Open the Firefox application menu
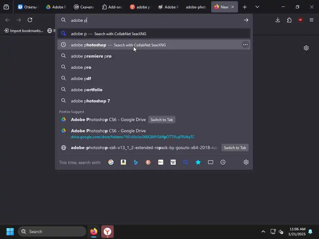 312,20
